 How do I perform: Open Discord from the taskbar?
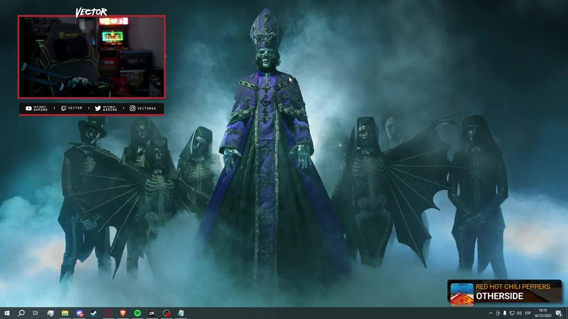click(79, 313)
